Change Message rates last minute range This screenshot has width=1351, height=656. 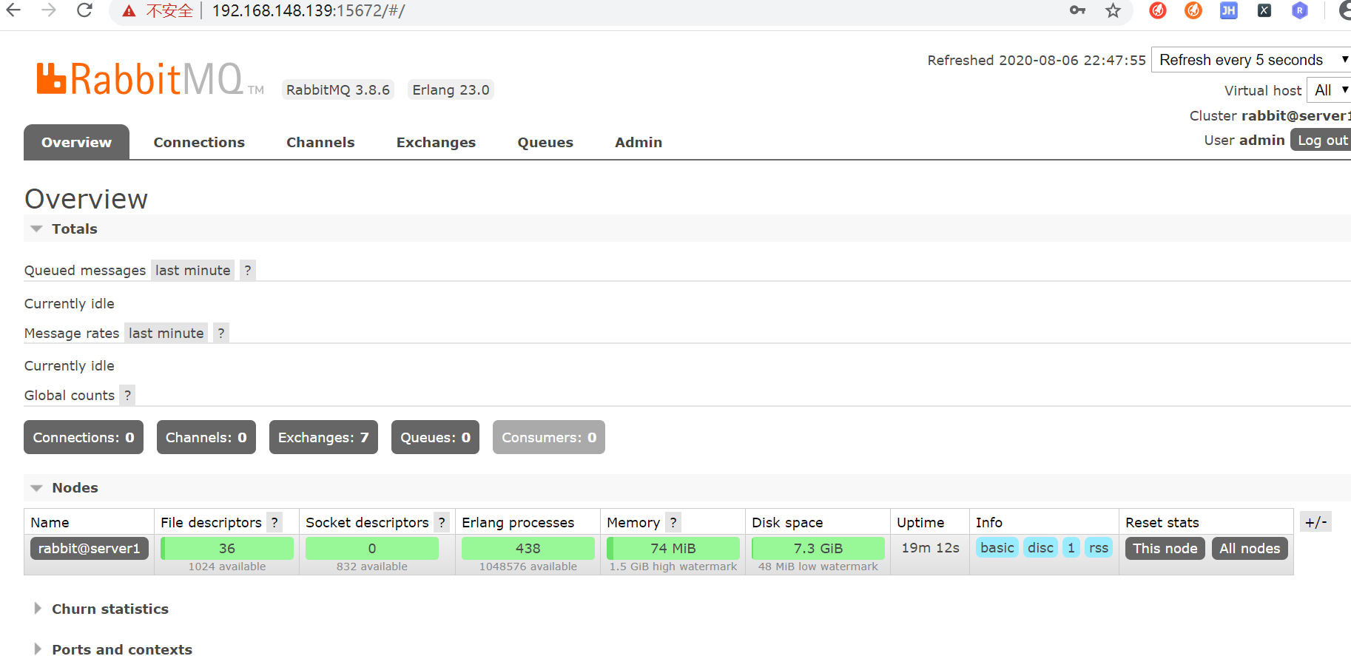[x=166, y=333]
